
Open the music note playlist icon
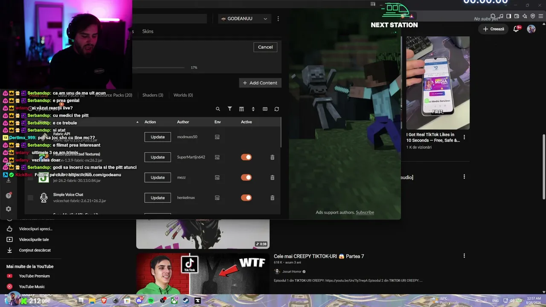click(x=501, y=16)
